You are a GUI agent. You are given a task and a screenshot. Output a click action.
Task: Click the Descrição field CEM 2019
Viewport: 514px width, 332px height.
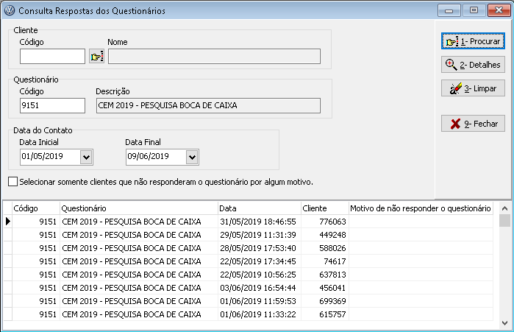[208, 106]
